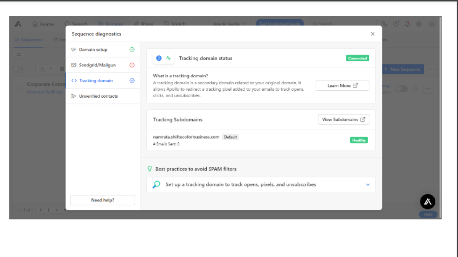Select the Tracking domain section
Screen dimensions: 458x257
(x=103, y=80)
